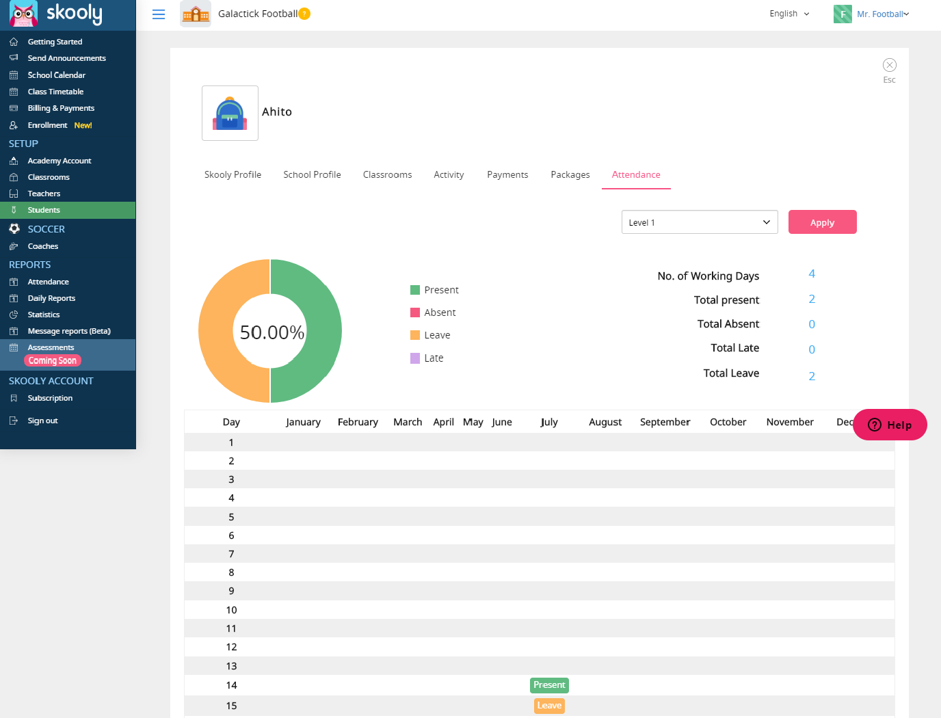
Task: Click the Coming Soon badge
Action: point(53,360)
